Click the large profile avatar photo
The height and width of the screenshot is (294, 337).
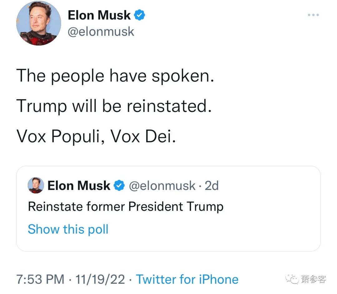(39, 23)
